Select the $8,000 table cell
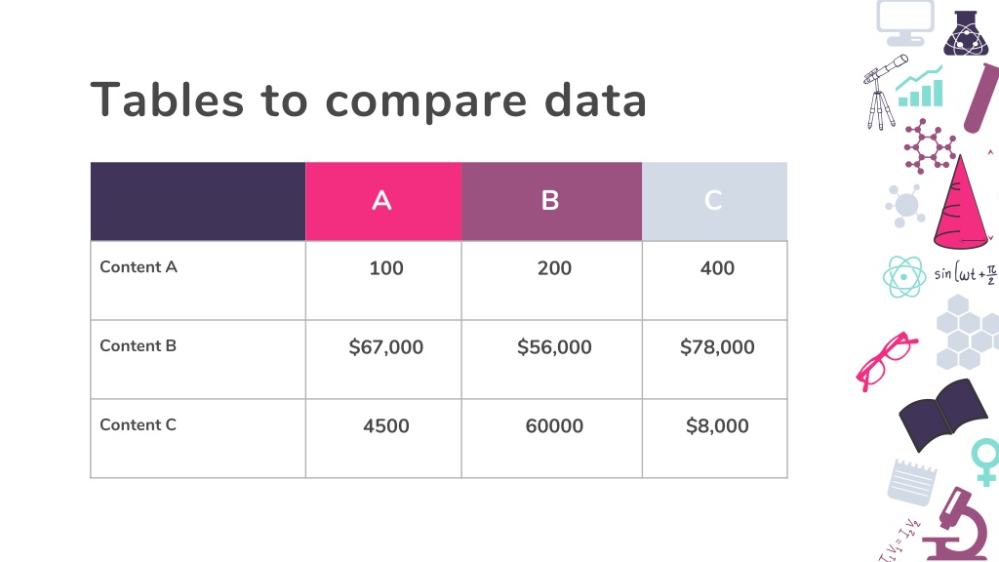Screen dimensions: 999x562 click(x=715, y=438)
